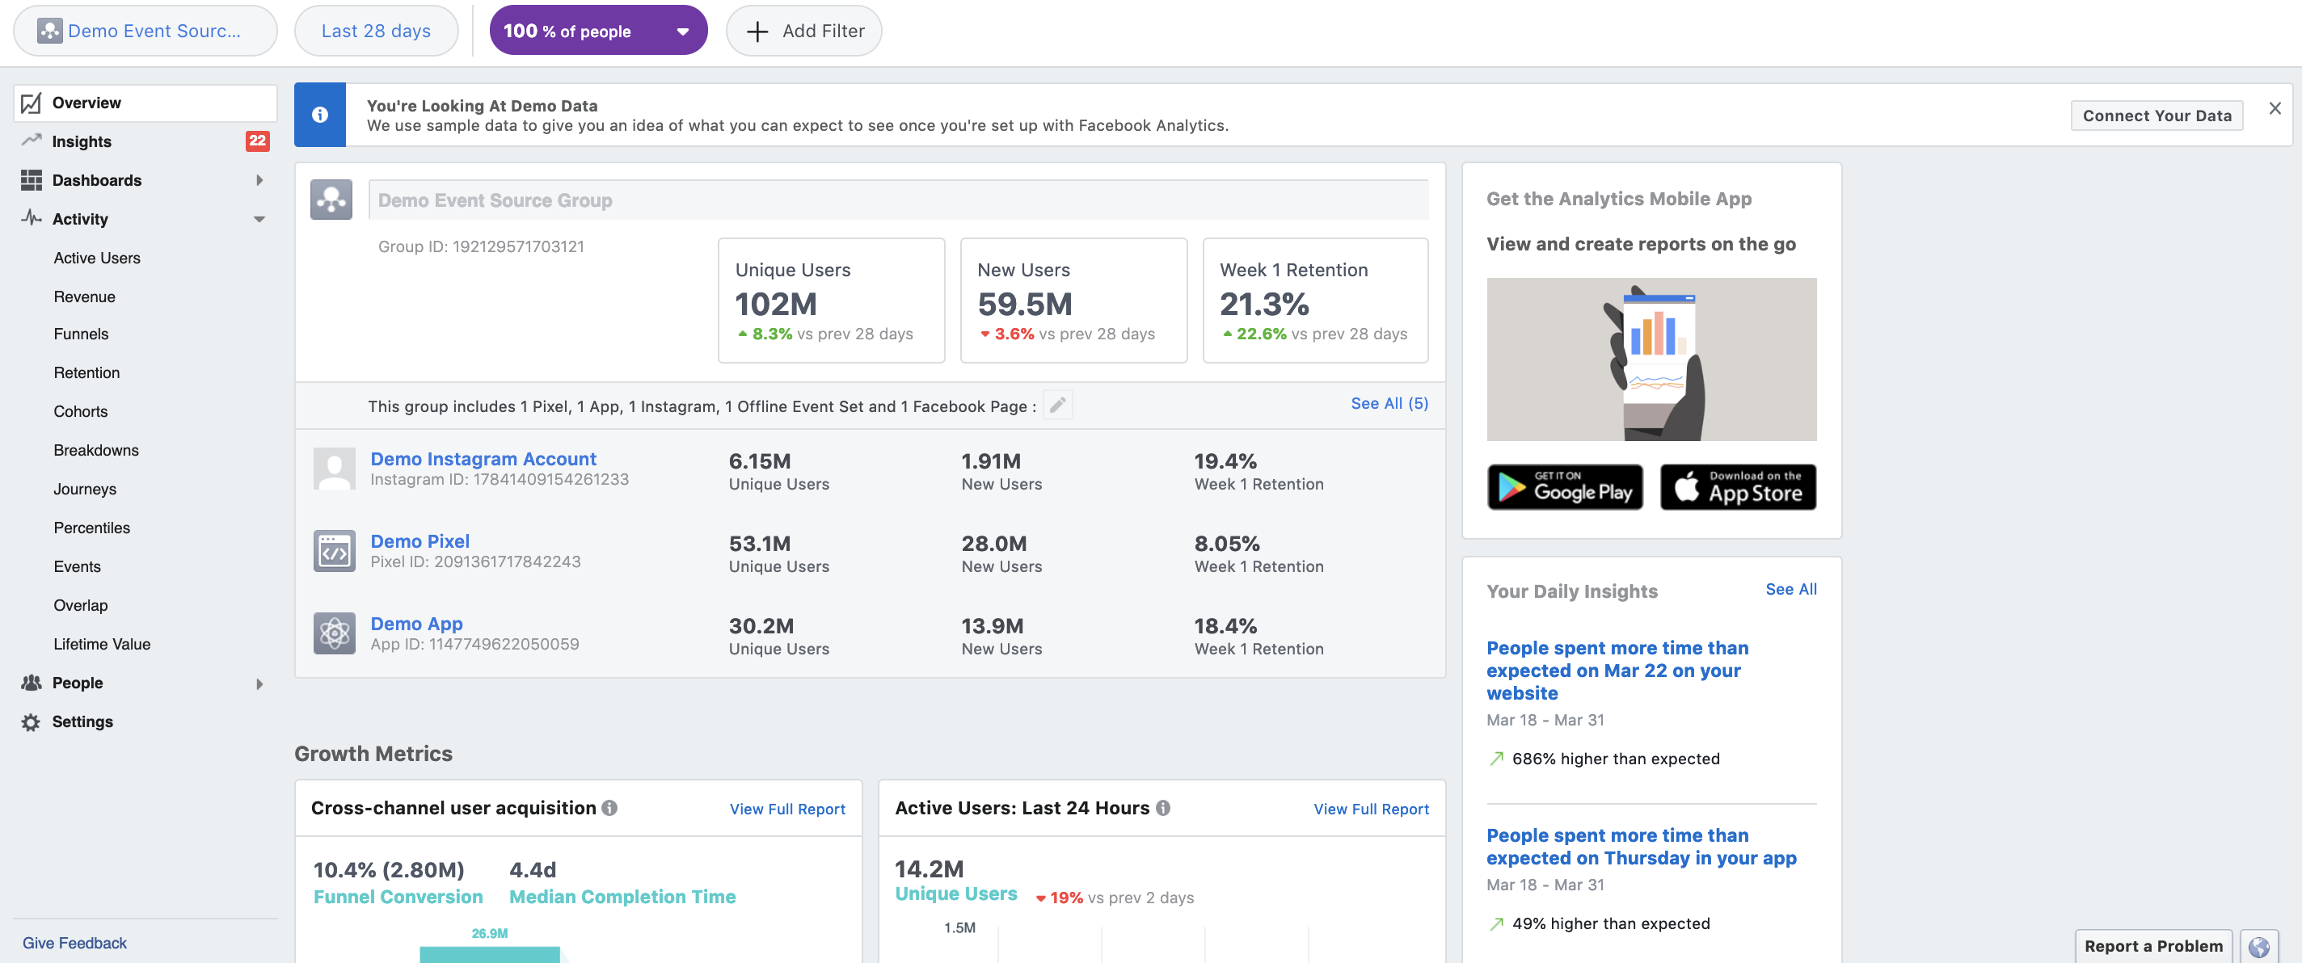
Task: Click the Insights 22 notification badge
Action: click(257, 141)
